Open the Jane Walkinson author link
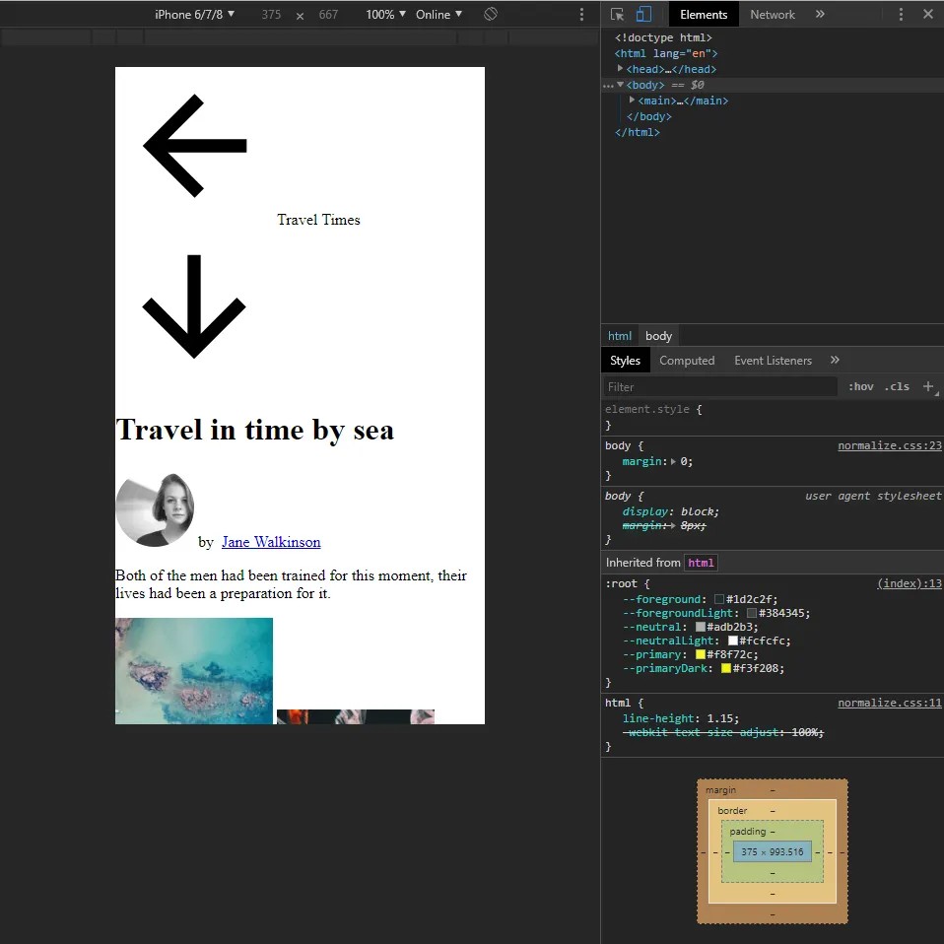944x944 pixels. [x=271, y=542]
